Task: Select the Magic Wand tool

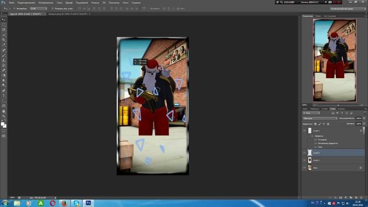Action: point(3,34)
